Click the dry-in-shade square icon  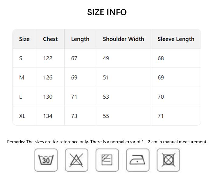click(x=107, y=160)
